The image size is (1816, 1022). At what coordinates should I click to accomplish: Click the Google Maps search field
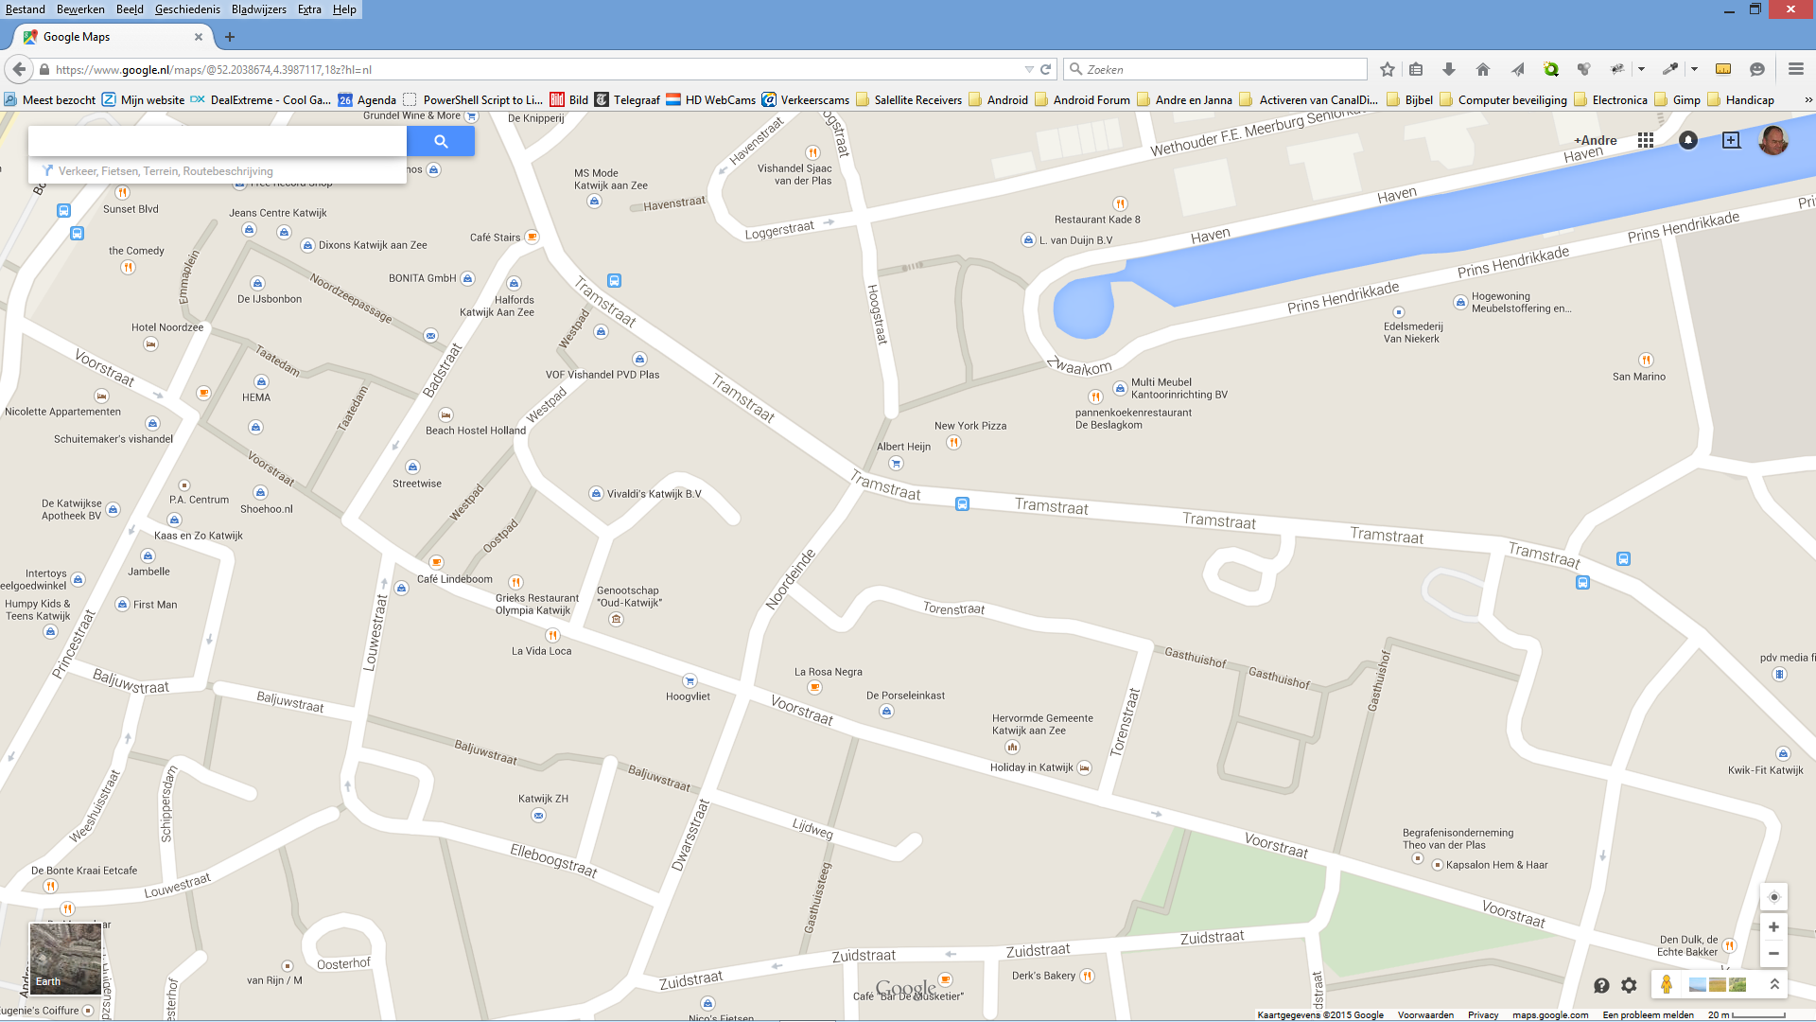218,141
